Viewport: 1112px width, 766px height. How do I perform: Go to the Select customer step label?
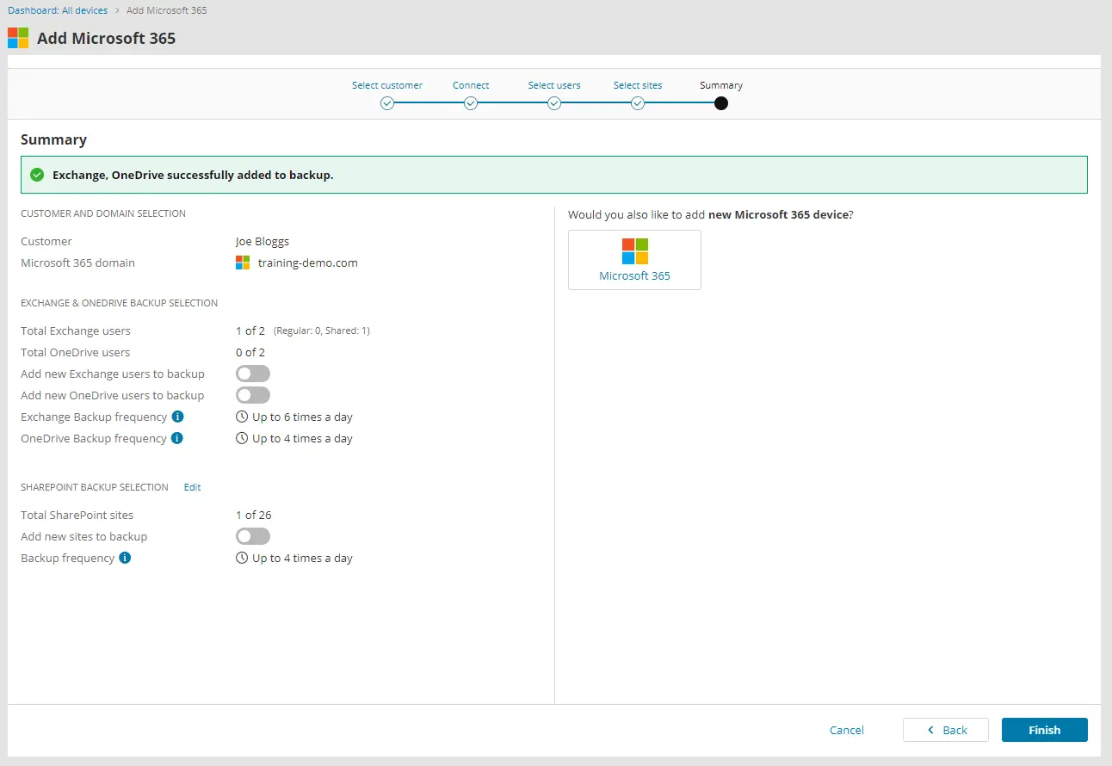tap(387, 85)
